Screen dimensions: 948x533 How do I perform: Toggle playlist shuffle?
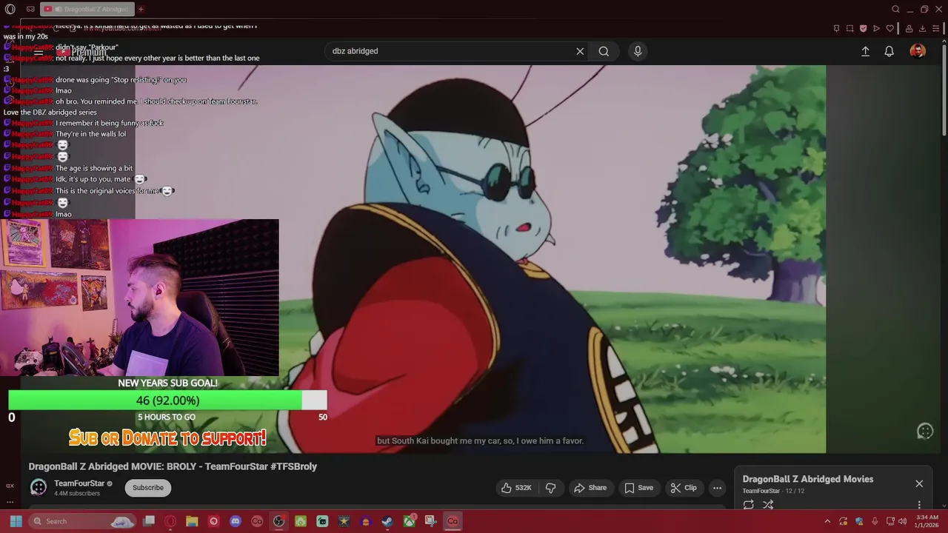coord(768,504)
